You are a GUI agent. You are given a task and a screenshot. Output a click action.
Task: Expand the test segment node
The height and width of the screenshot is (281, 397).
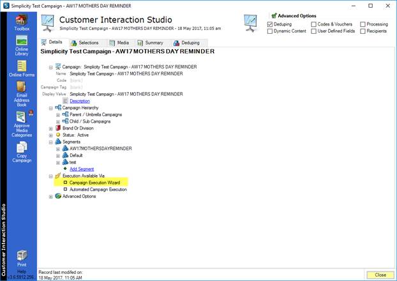(58, 163)
